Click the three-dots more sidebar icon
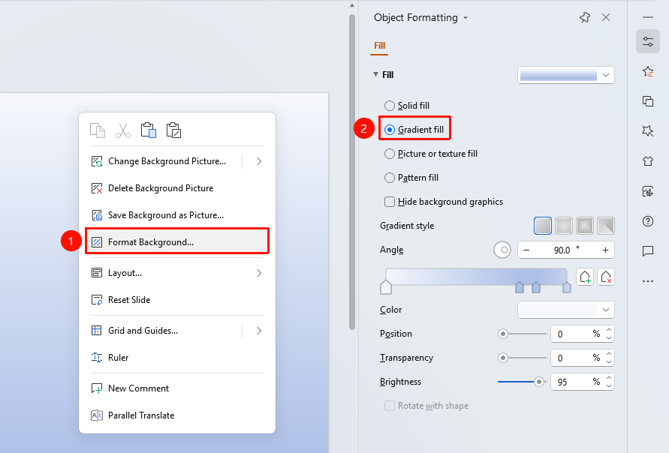The width and height of the screenshot is (669, 453). coord(648,281)
